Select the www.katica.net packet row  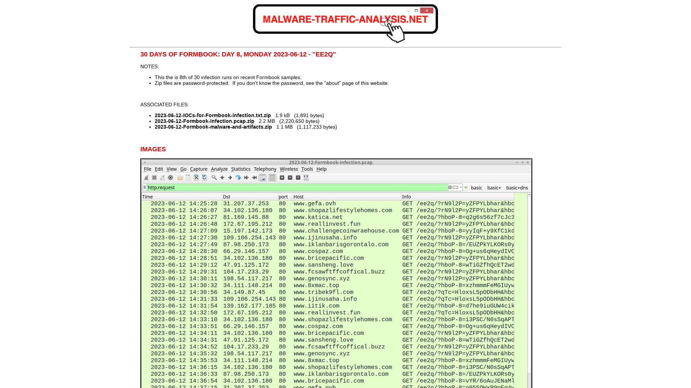328,217
